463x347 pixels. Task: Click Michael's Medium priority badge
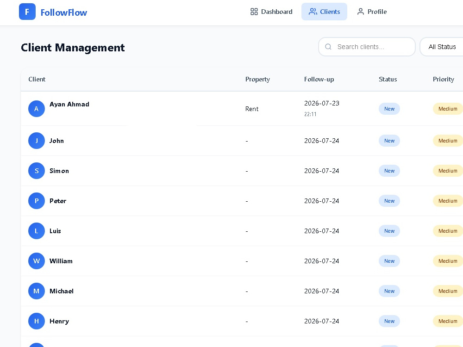click(448, 291)
